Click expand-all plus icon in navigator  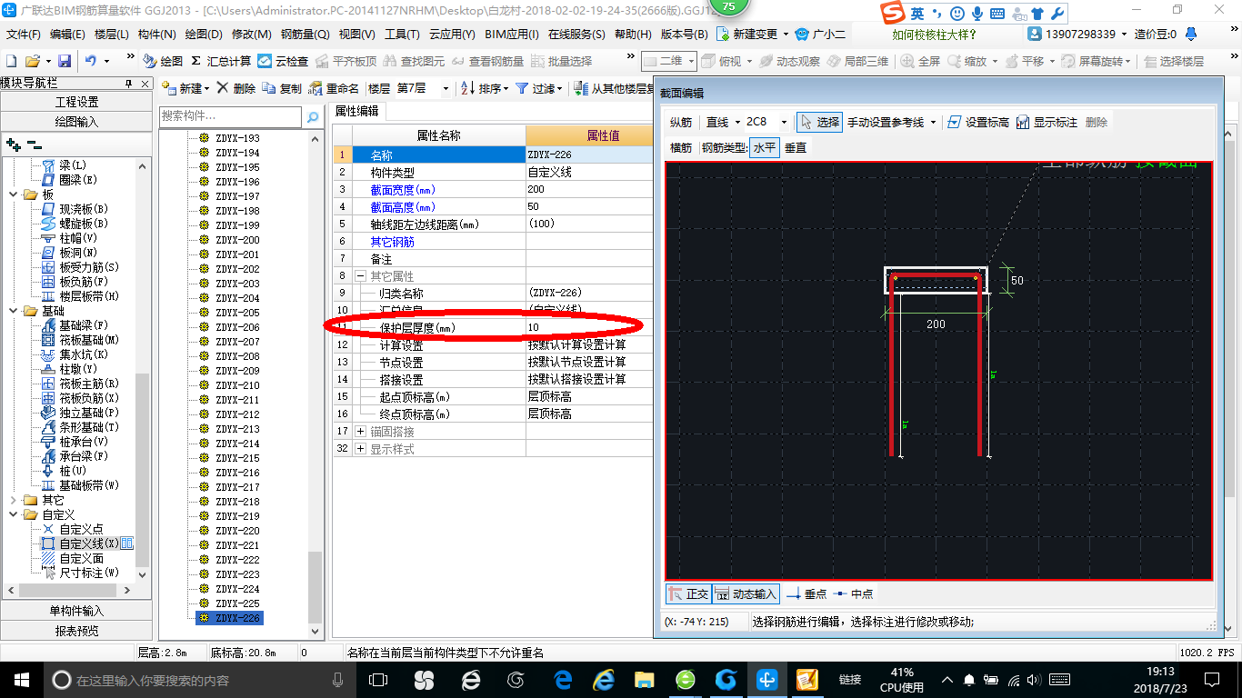pyautogui.click(x=13, y=145)
